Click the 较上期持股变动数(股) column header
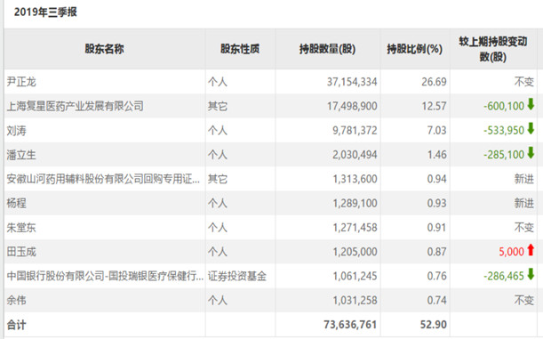This screenshot has width=543, height=339. (x=493, y=49)
